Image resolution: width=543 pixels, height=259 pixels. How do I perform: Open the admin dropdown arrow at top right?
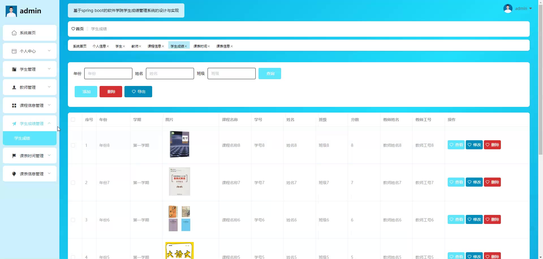pos(531,8)
